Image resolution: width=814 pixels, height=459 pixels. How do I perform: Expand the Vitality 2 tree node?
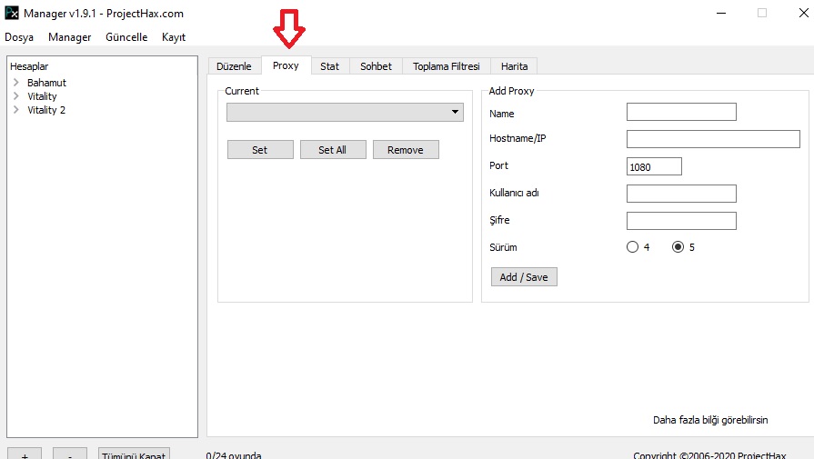16,110
